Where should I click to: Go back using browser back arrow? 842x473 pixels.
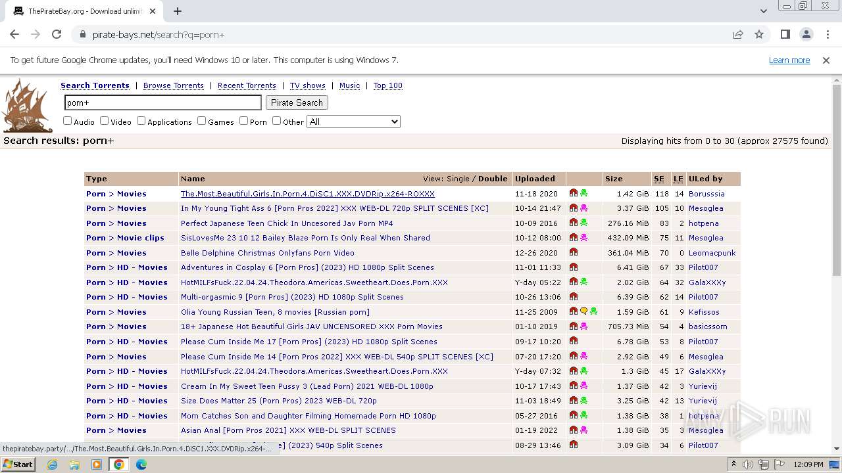tap(14, 34)
